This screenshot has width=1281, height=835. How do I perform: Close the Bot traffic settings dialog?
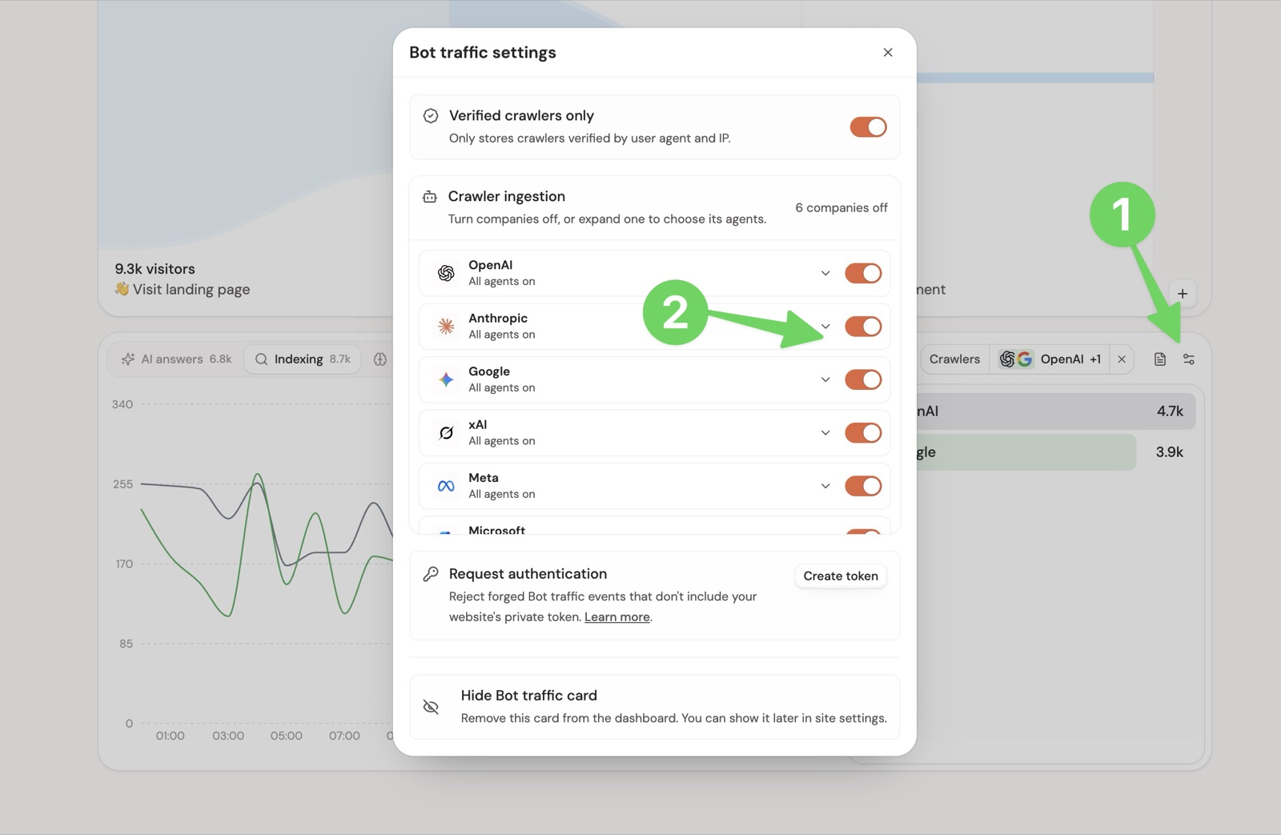pos(887,52)
